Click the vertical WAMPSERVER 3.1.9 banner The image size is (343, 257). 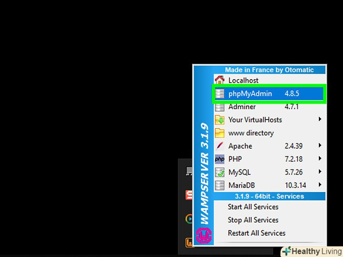(x=204, y=174)
